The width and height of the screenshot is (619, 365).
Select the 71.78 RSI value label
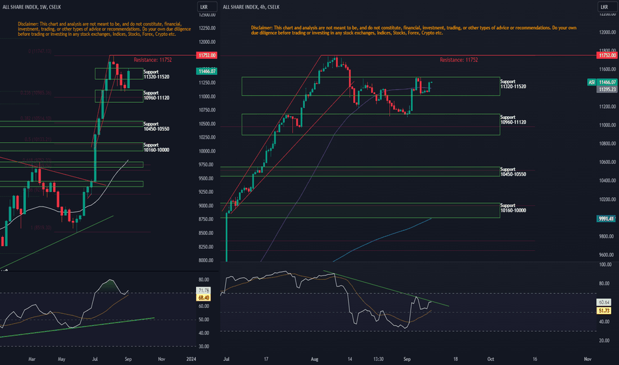(x=204, y=291)
